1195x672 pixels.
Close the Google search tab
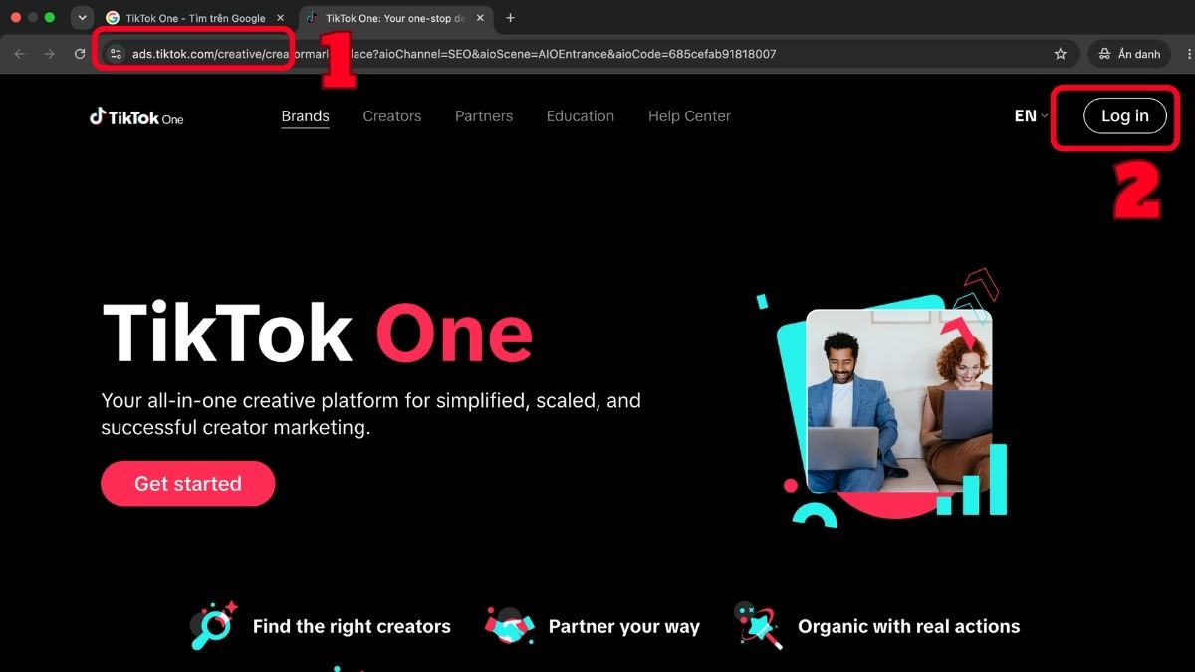coord(281,18)
